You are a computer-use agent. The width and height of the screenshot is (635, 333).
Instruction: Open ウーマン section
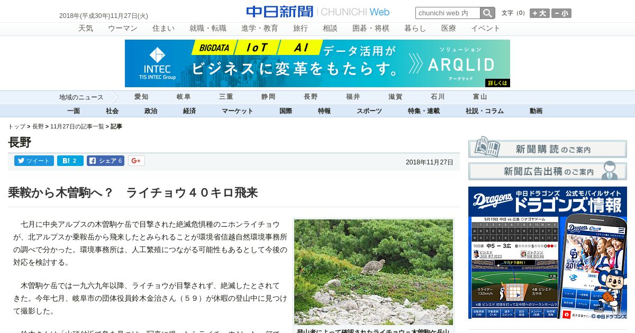pyautogui.click(x=123, y=29)
